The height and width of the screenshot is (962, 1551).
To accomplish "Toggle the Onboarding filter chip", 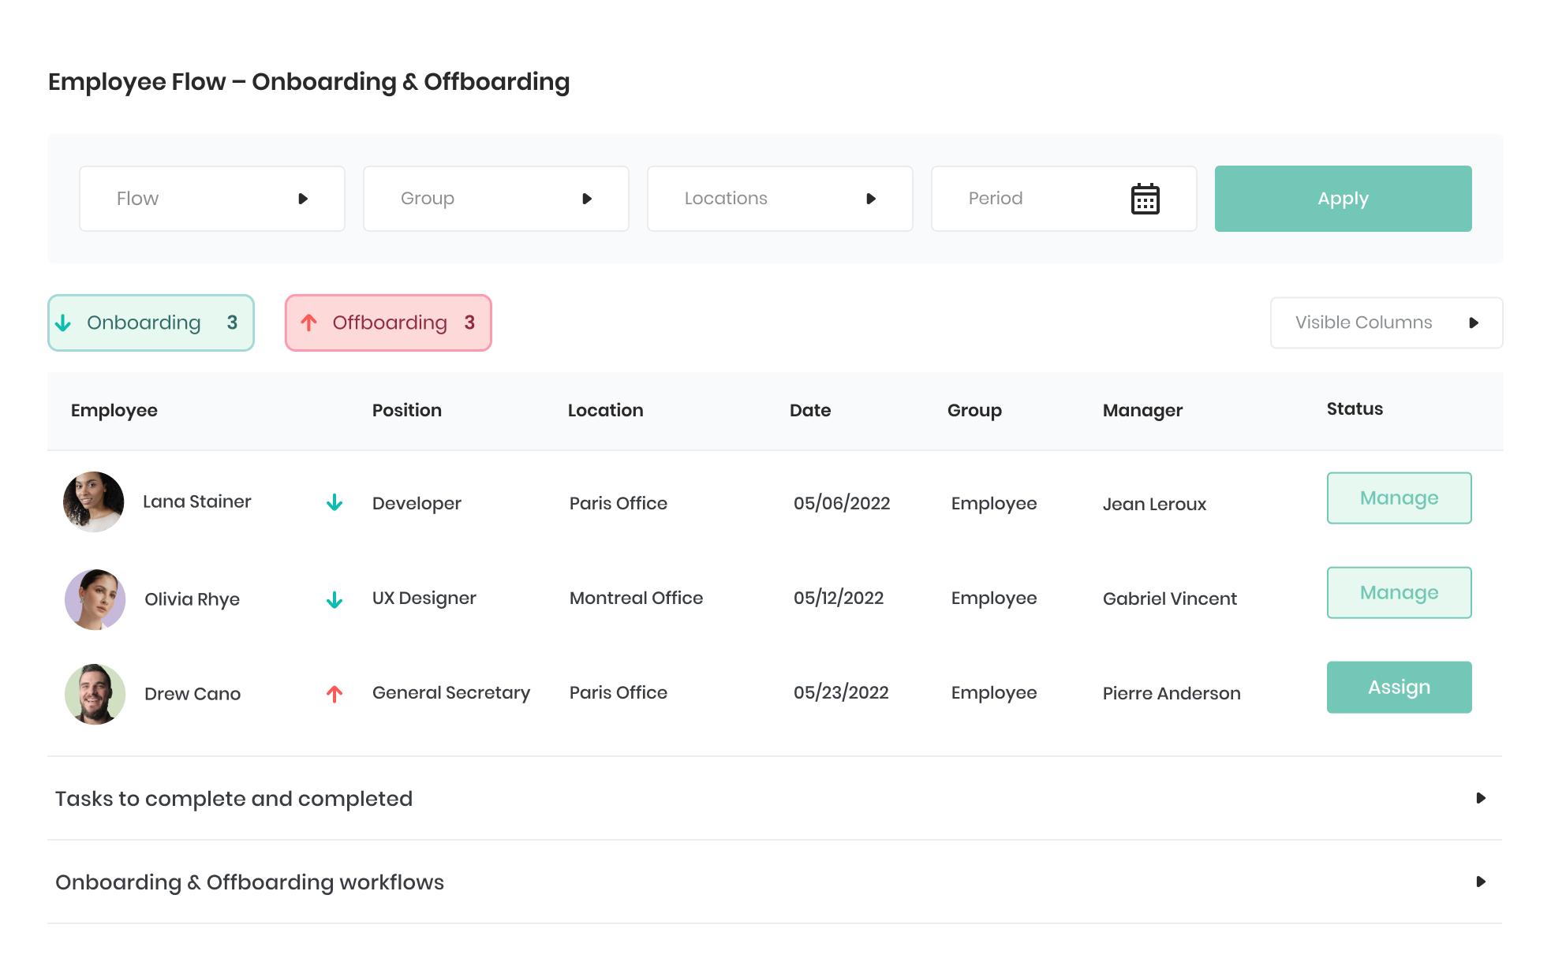I will pos(151,323).
